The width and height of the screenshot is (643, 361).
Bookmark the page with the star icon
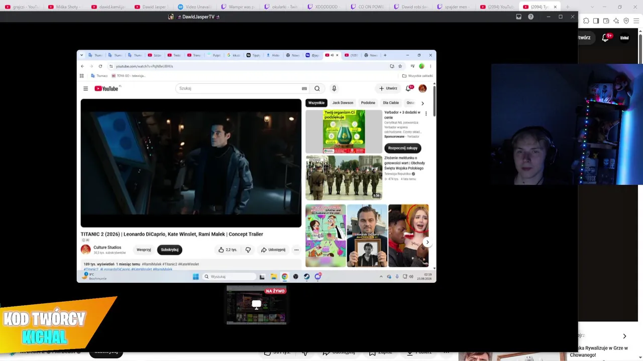[x=400, y=66]
